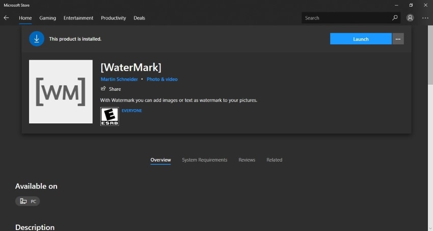The width and height of the screenshot is (433, 231).
Task: Click the share arrow icon
Action: (103, 89)
